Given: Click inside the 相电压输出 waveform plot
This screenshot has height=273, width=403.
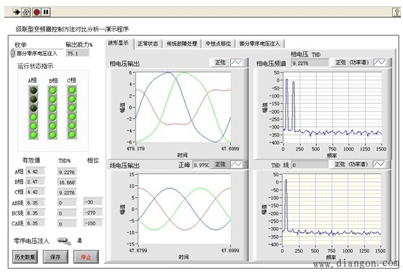Looking at the screenshot, I should [x=183, y=107].
